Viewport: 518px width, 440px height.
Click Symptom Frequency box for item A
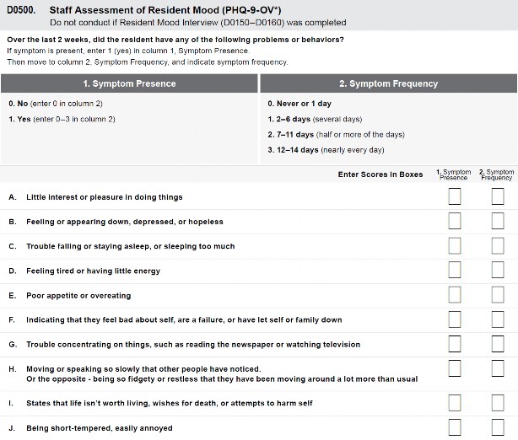[498, 196]
